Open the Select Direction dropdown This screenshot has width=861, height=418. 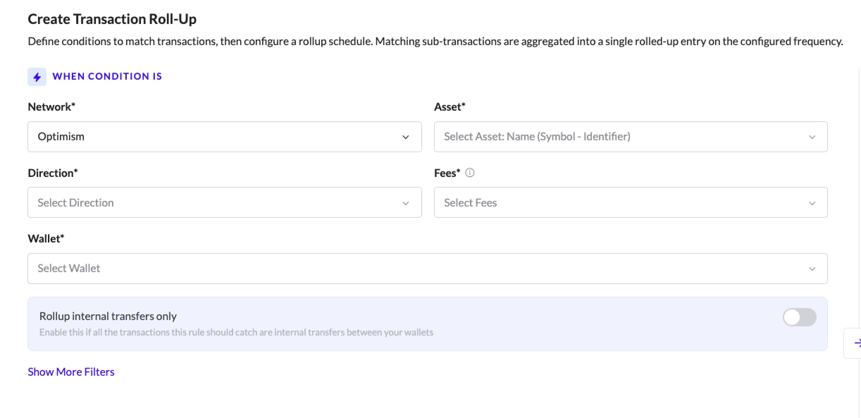pos(225,202)
